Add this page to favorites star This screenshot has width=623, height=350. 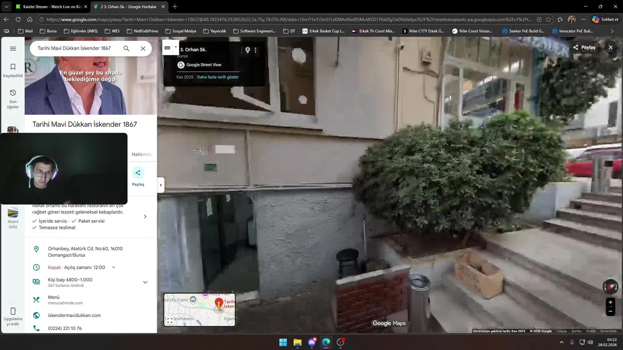click(549, 19)
